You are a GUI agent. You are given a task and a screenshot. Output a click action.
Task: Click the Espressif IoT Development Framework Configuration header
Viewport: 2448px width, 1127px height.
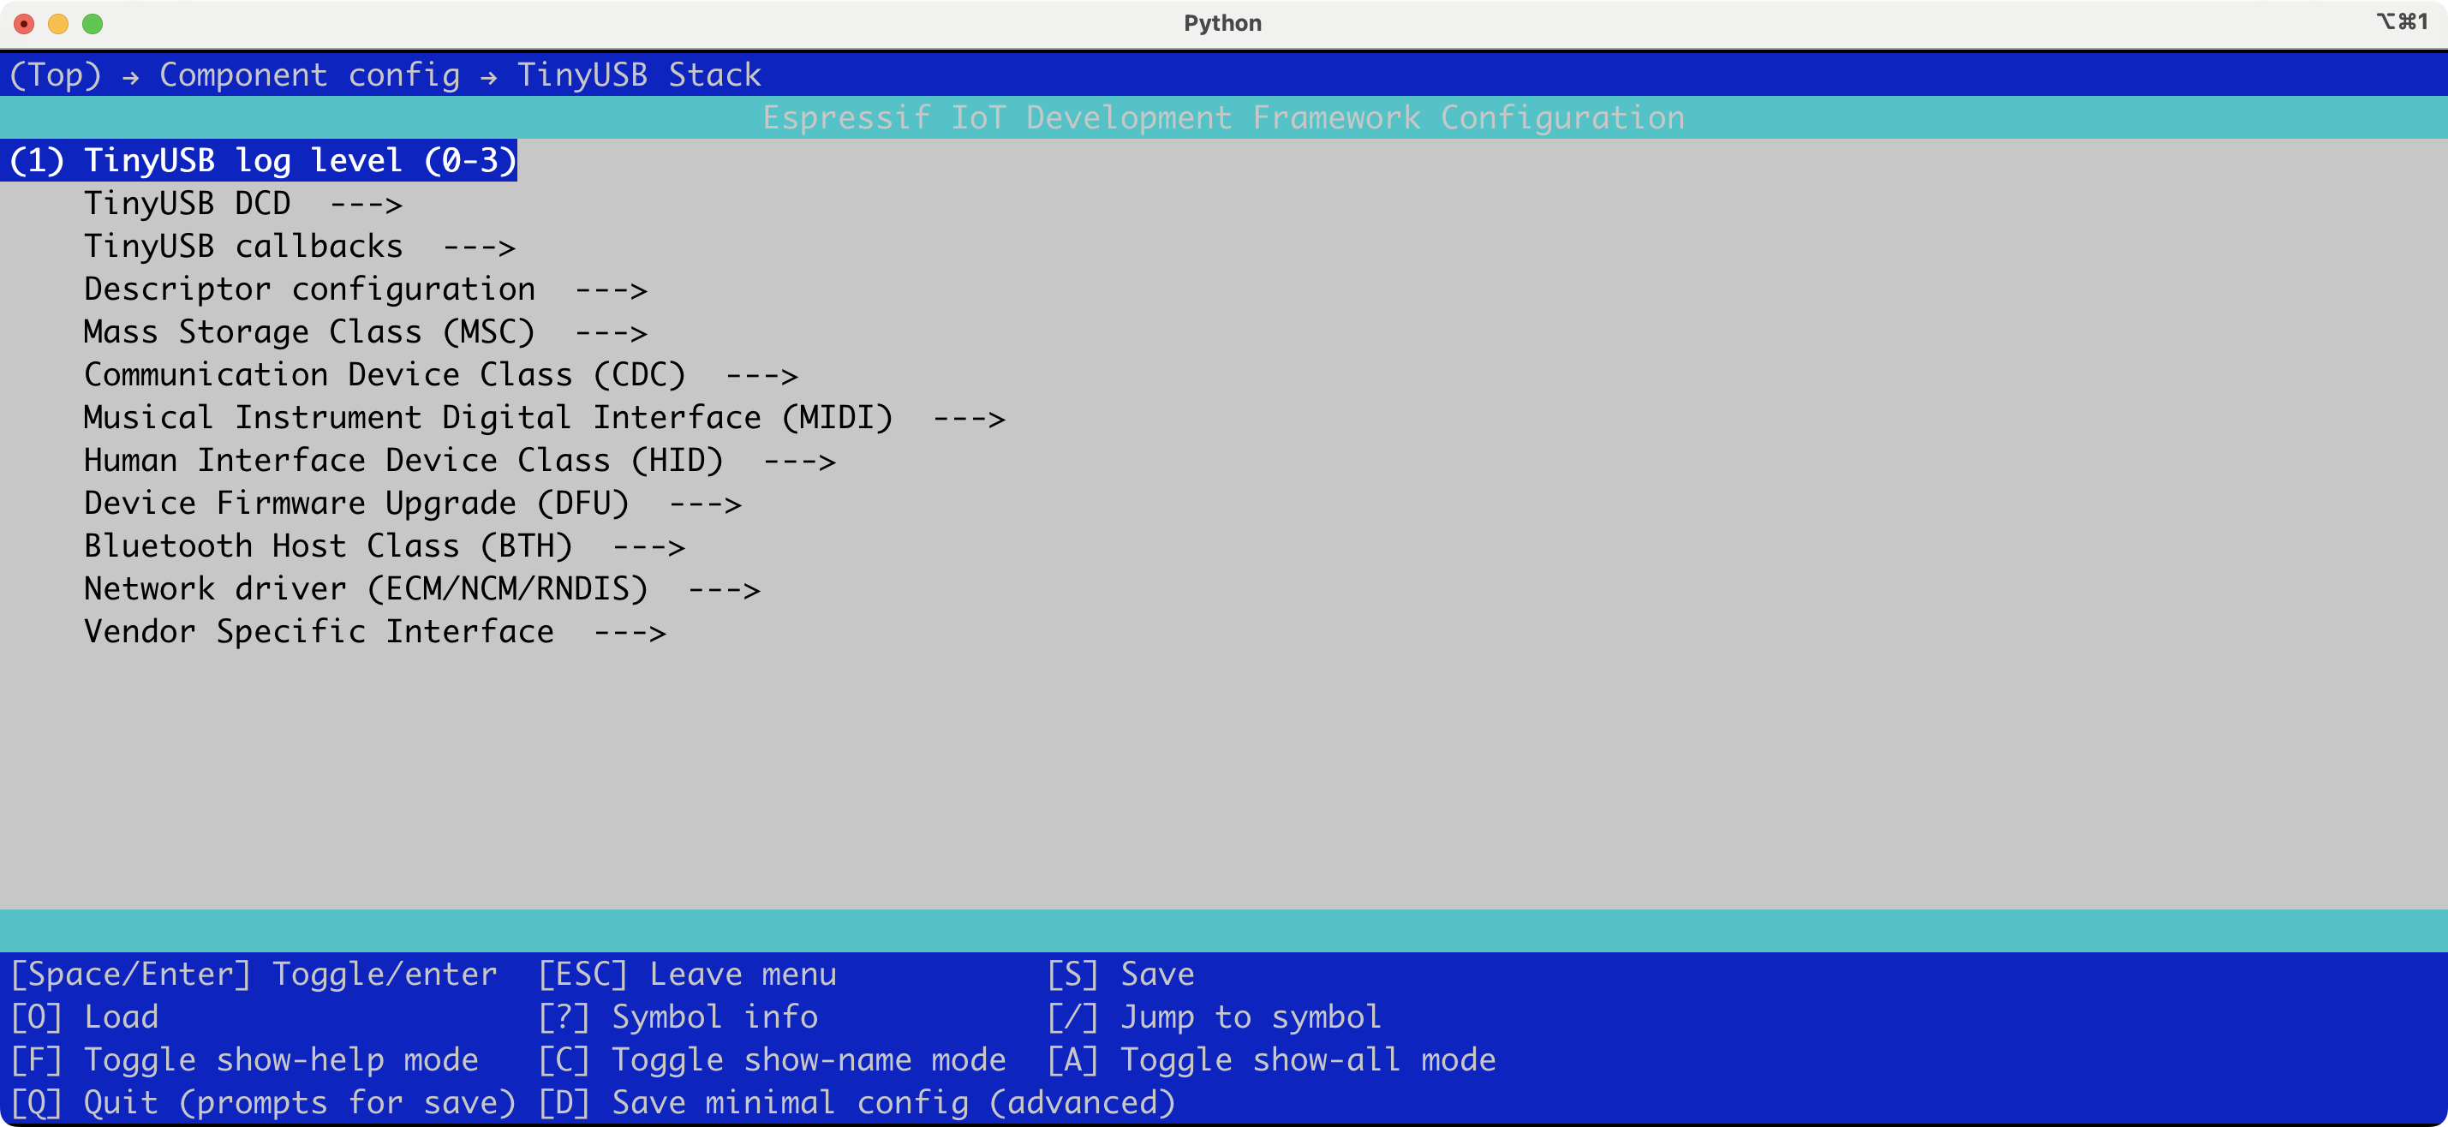coord(1223,118)
